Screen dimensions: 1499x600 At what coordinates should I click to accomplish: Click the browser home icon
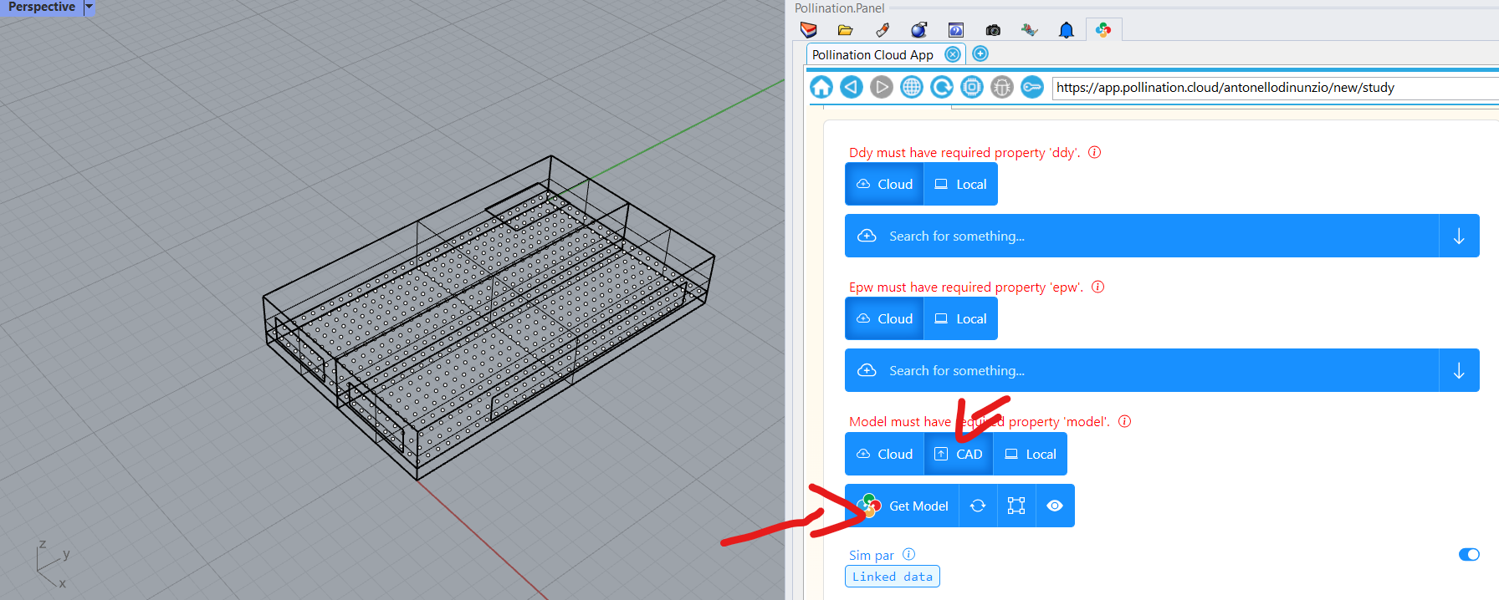pos(821,87)
